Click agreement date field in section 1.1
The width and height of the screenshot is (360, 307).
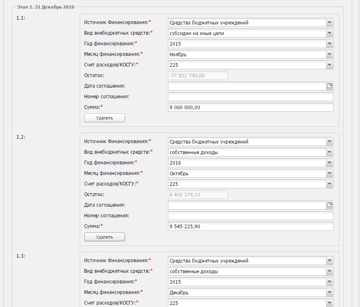(247, 86)
